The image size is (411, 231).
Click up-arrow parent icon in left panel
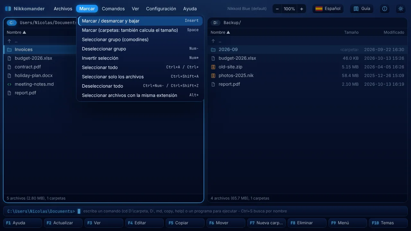(9, 41)
